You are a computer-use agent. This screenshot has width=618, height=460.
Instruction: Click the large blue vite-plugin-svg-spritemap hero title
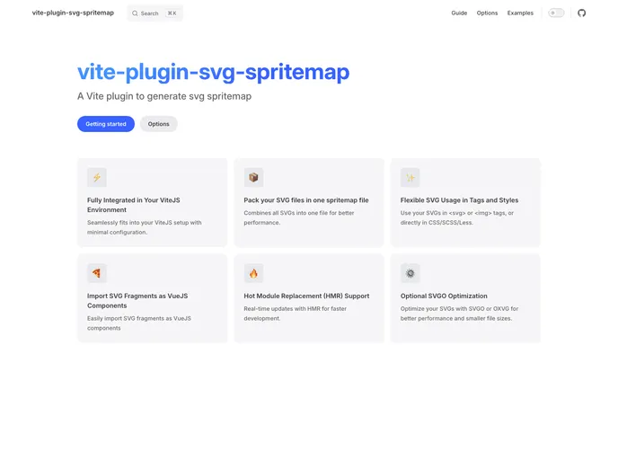click(x=213, y=72)
